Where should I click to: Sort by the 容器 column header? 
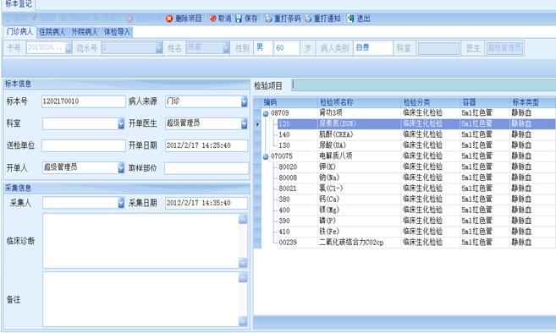(x=486, y=102)
